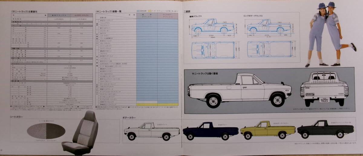Click the standard deluxe top-view blueprint
The image size is (363, 156).
(x=213, y=49)
